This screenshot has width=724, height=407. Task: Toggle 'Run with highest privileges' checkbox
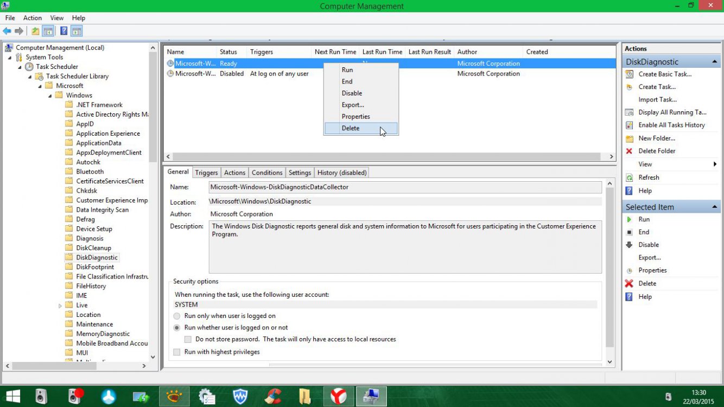click(x=177, y=352)
